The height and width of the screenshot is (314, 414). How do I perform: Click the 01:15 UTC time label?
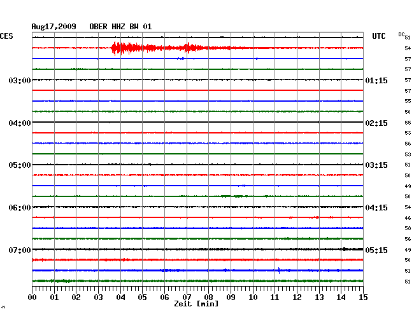point(376,80)
